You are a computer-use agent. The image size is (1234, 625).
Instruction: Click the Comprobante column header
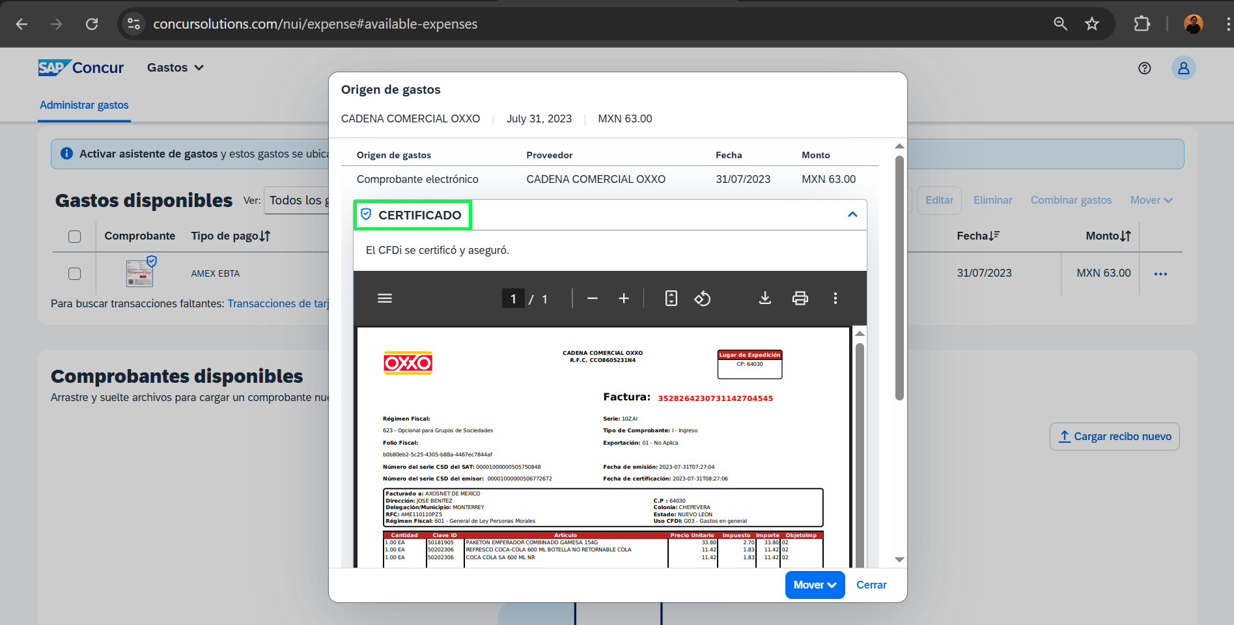(139, 236)
